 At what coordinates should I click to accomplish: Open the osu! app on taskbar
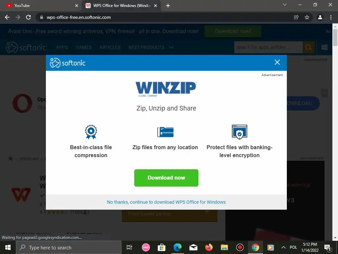pyautogui.click(x=146, y=247)
